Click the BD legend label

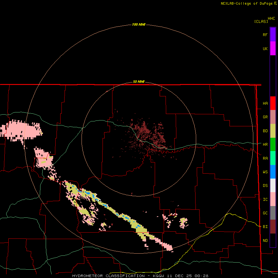click(265, 131)
